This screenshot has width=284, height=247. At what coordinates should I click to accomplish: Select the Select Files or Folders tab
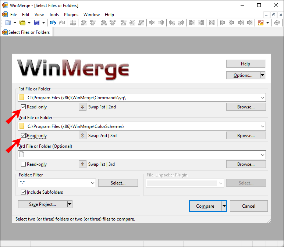[26, 32]
